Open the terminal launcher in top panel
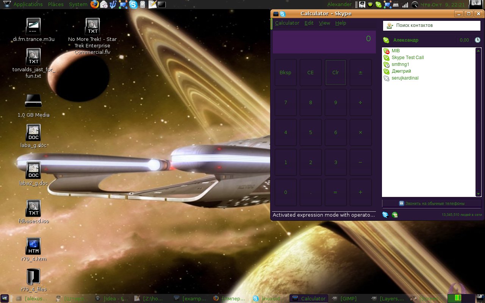Screen dimensions: 485x303 162,5
